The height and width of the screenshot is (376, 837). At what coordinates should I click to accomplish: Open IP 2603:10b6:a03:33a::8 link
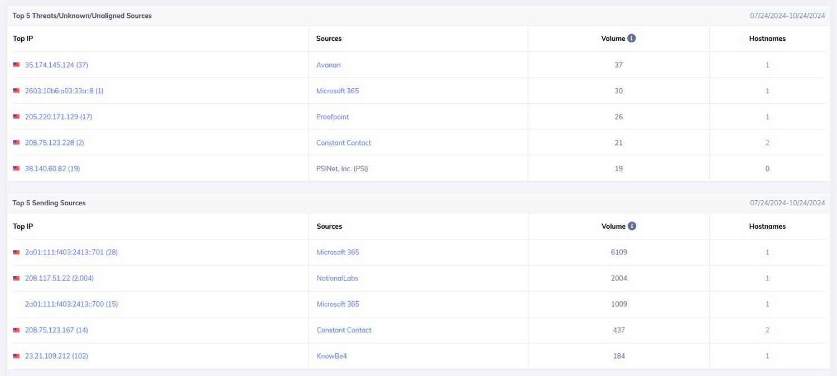point(64,91)
